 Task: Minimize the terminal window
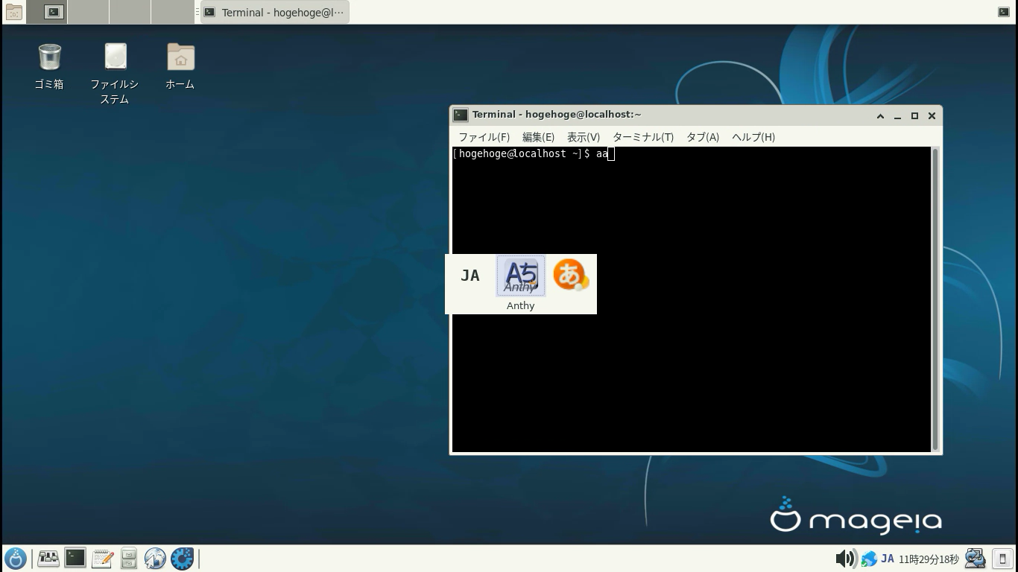(897, 115)
